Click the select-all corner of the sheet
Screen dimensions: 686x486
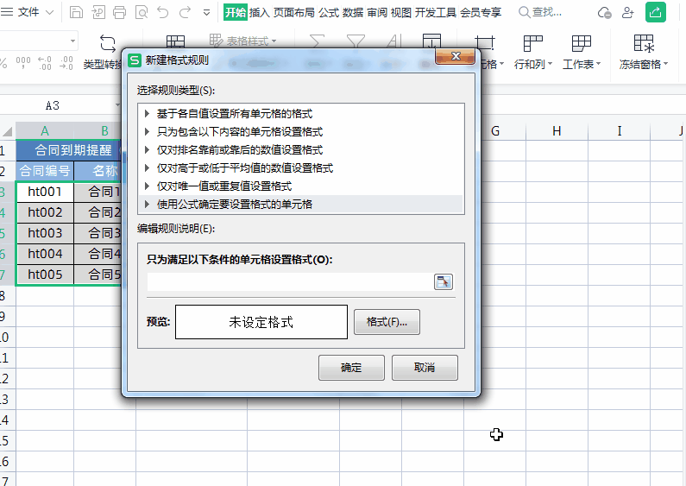[8, 131]
